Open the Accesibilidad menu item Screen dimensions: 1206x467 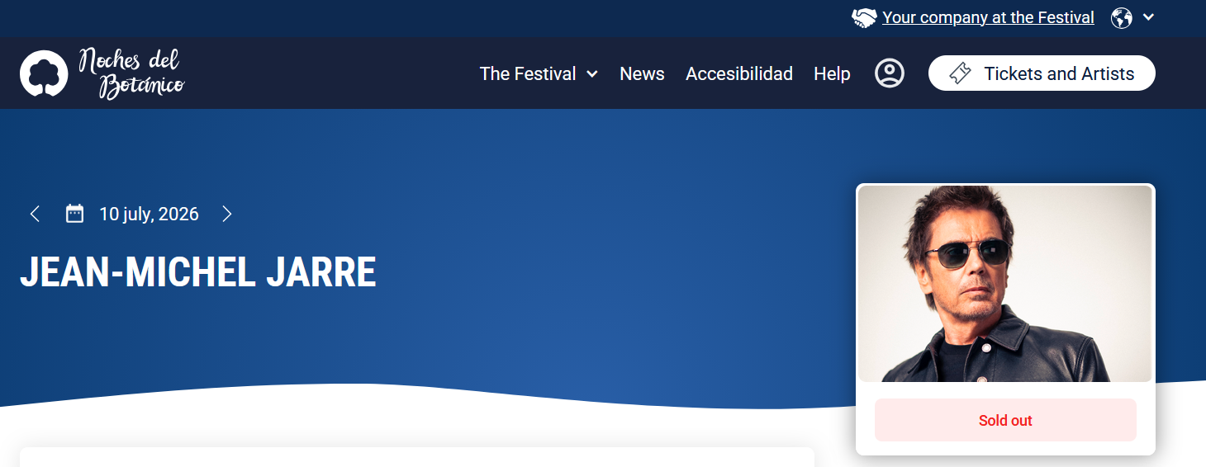(x=738, y=73)
